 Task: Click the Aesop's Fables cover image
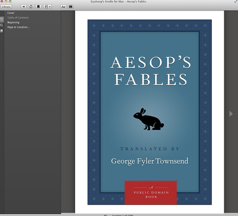[150, 112]
